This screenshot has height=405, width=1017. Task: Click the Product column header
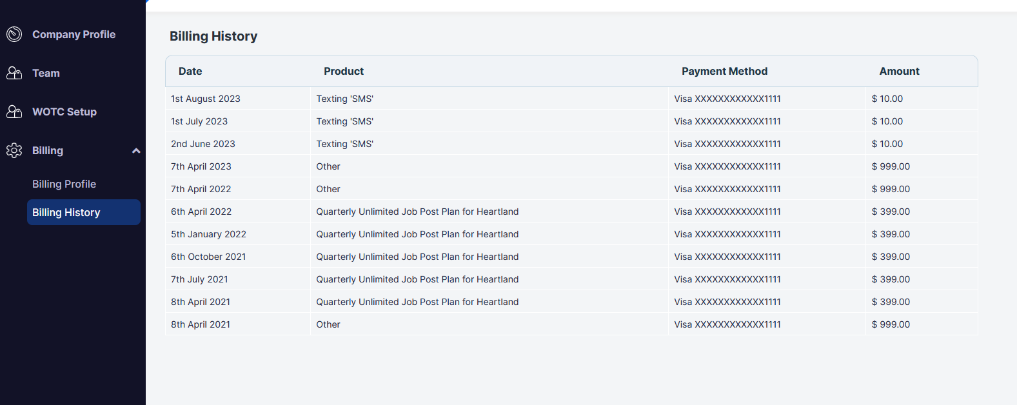tap(344, 71)
